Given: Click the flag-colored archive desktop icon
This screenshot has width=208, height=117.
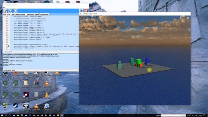Looking at the screenshot, I should pos(36,83).
